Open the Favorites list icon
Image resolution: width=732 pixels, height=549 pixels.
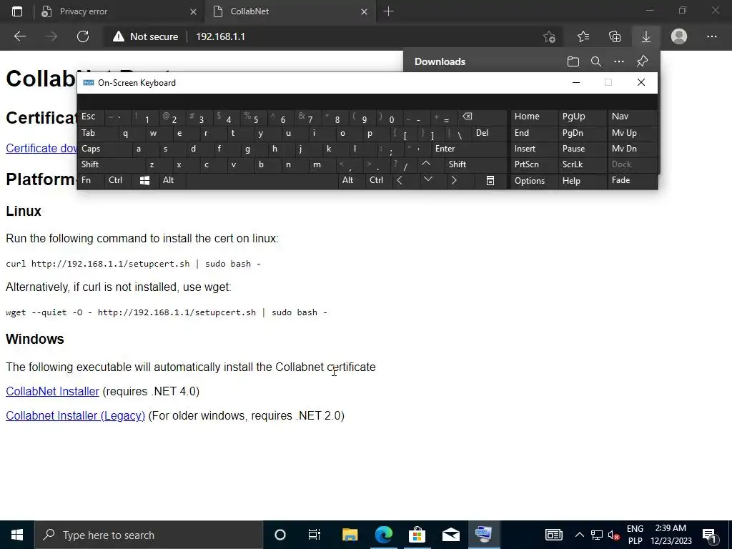pyautogui.click(x=583, y=36)
